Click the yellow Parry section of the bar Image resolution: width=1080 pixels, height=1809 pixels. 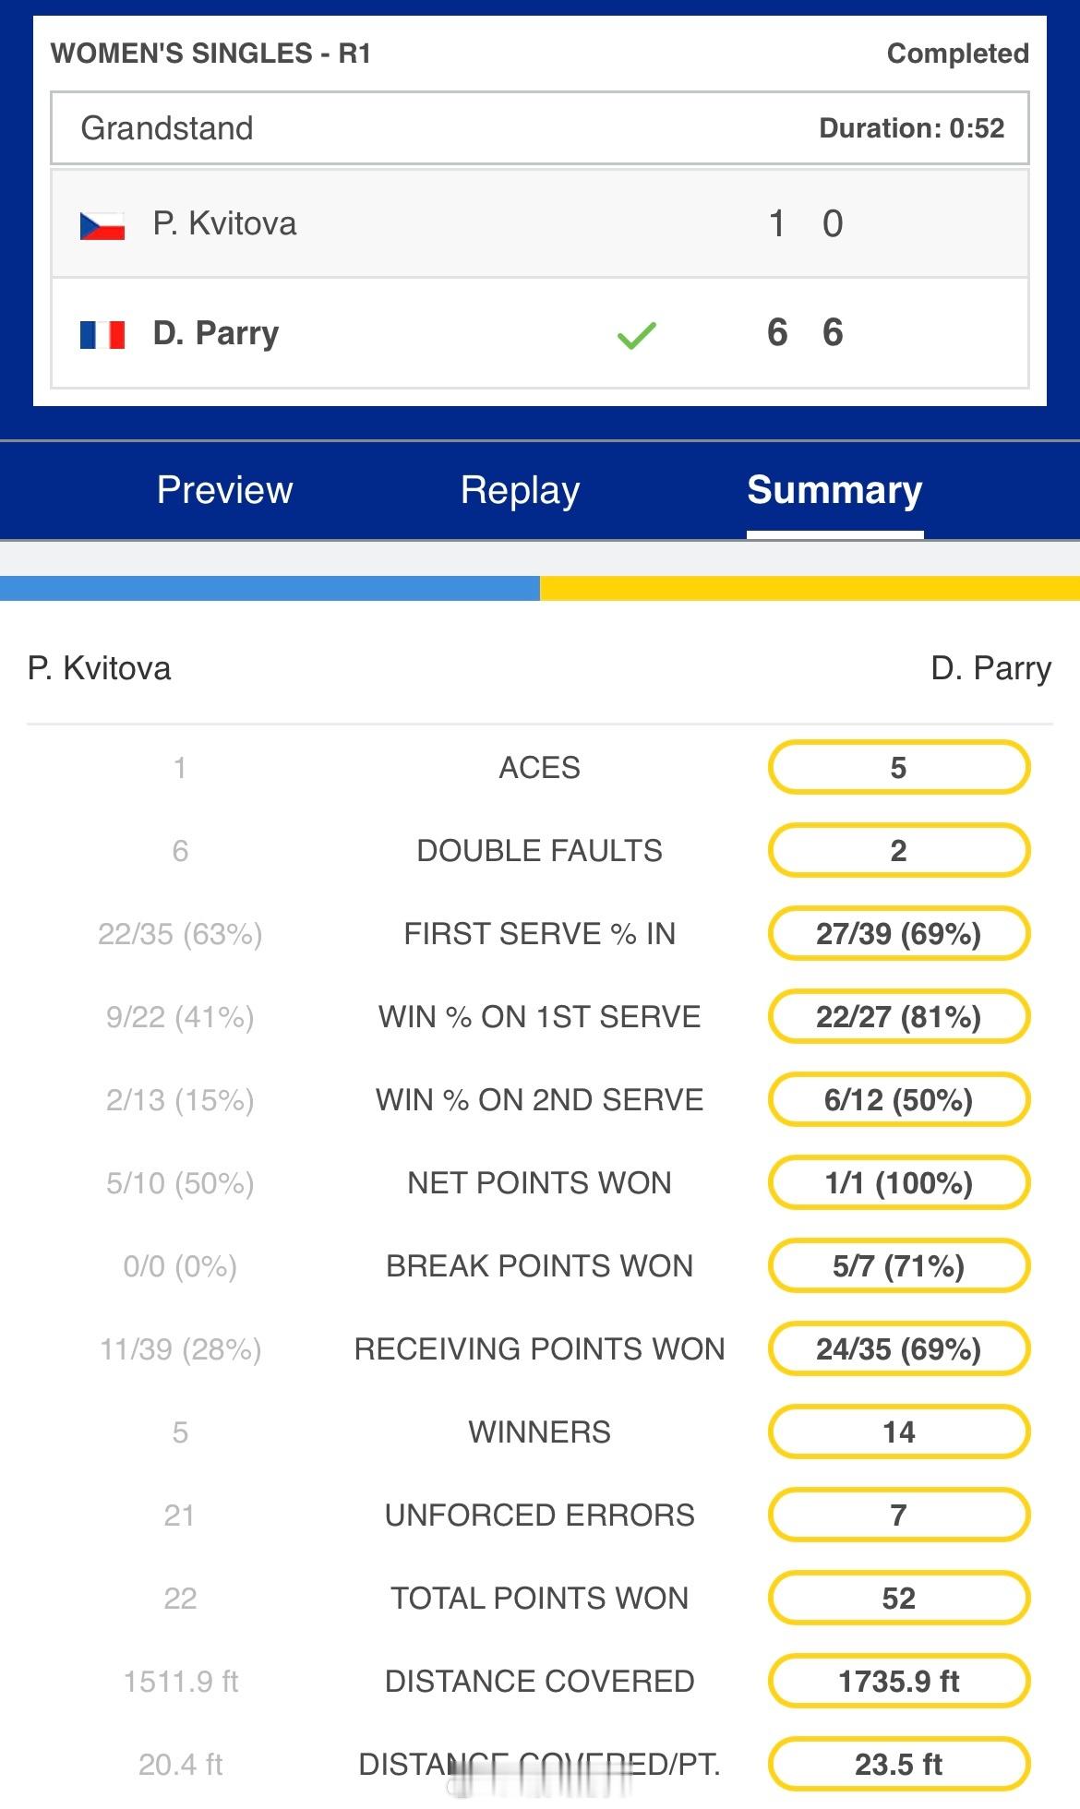pyautogui.click(x=810, y=588)
